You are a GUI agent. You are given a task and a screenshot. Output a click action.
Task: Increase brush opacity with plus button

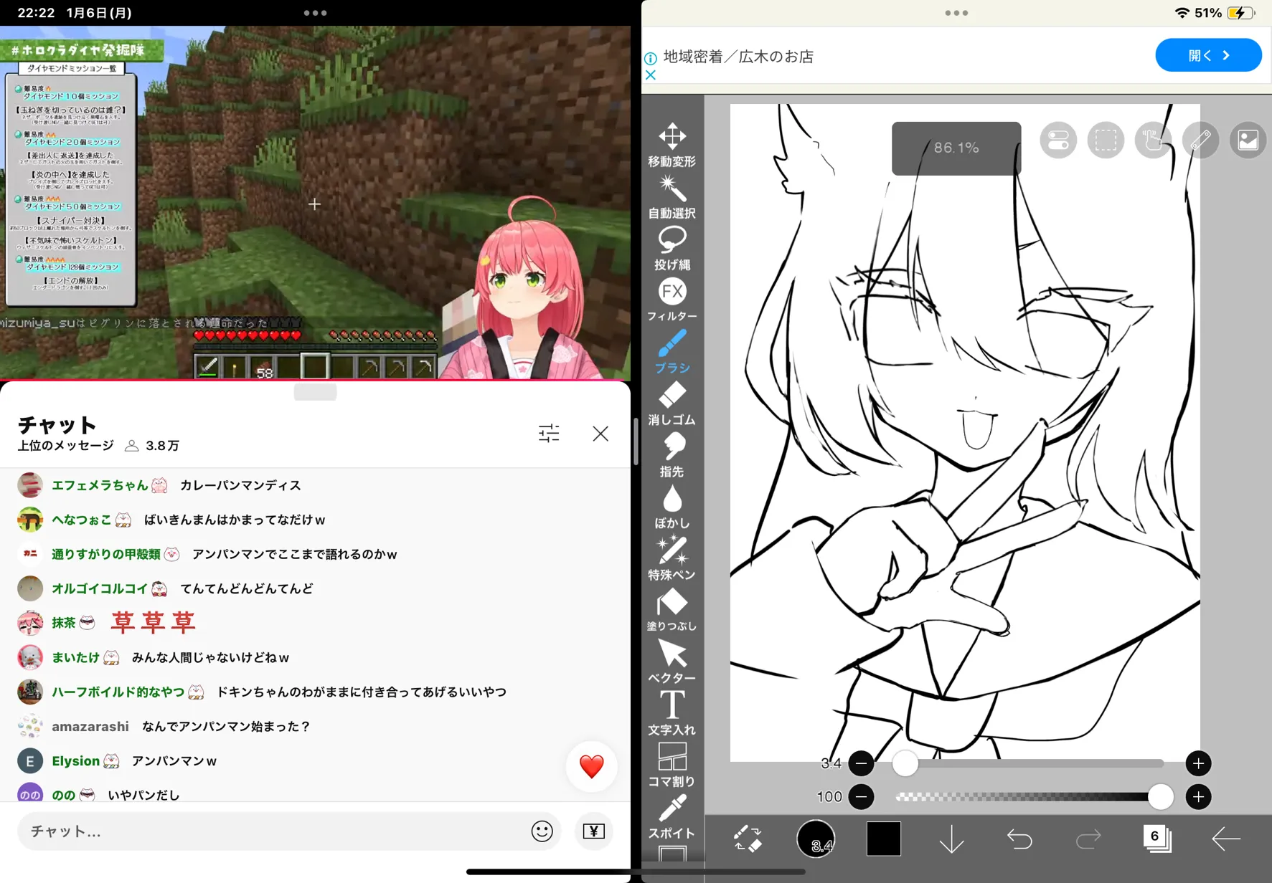click(x=1198, y=796)
